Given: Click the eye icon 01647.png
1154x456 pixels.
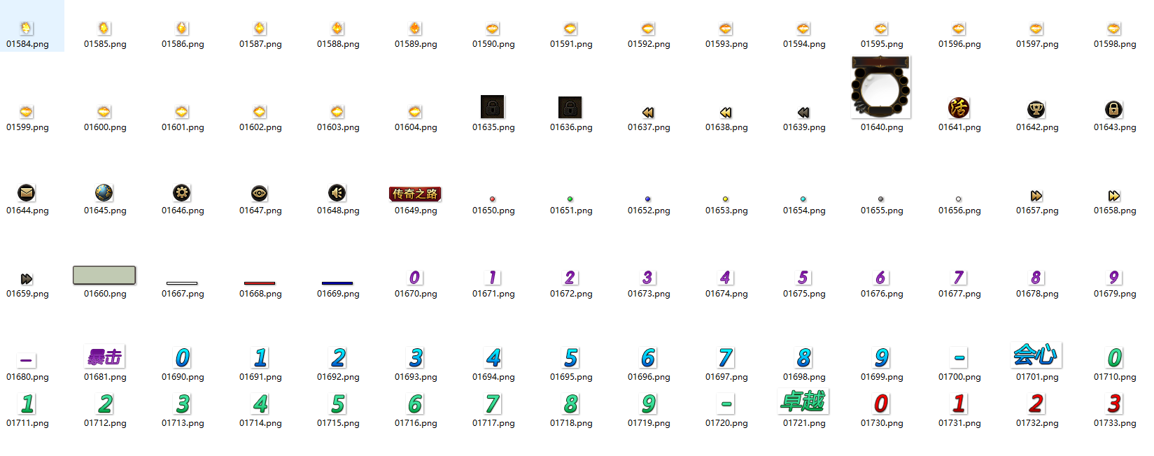Looking at the screenshot, I should pyautogui.click(x=260, y=192).
